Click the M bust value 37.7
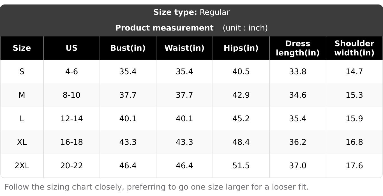 coord(128,95)
